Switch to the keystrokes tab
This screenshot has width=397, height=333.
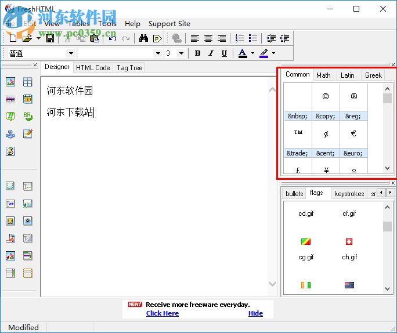349,194
